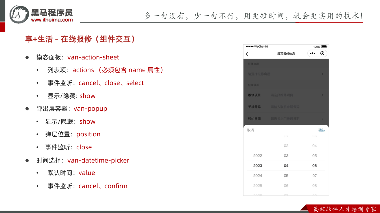Select day 07 in the day column

pyautogui.click(x=315, y=176)
